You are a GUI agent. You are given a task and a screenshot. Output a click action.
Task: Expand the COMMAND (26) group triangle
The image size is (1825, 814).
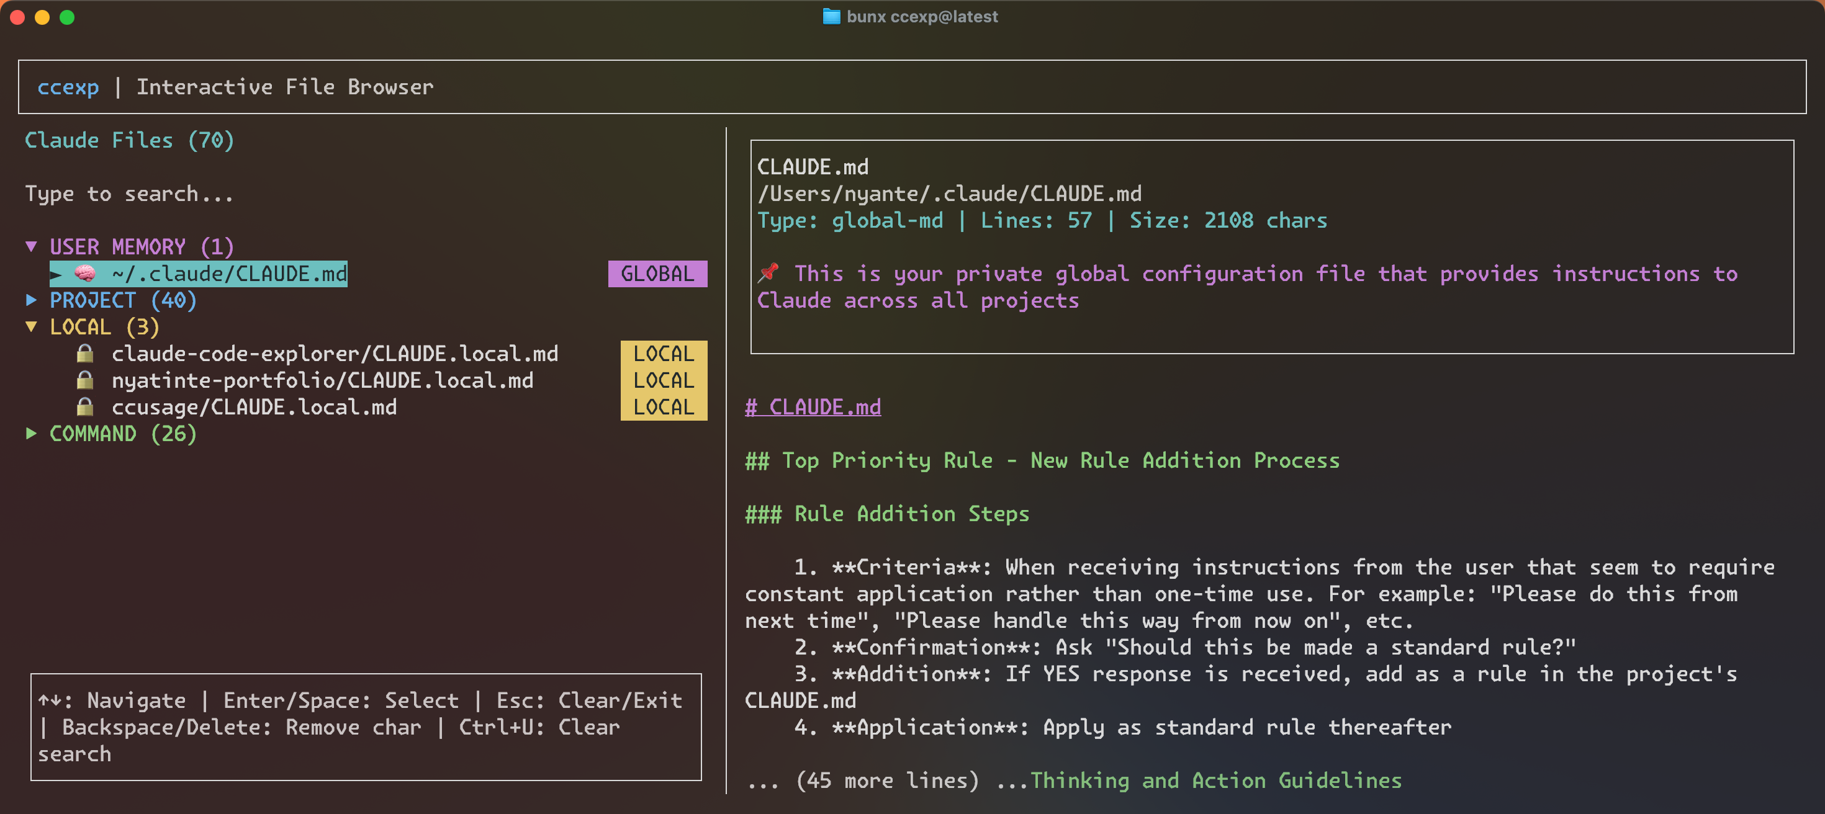pos(31,433)
